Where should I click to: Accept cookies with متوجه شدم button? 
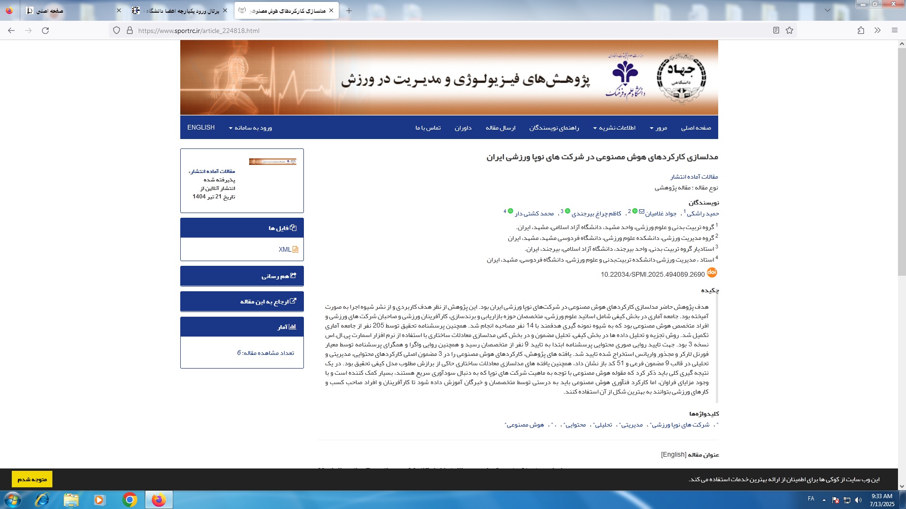tap(32, 479)
